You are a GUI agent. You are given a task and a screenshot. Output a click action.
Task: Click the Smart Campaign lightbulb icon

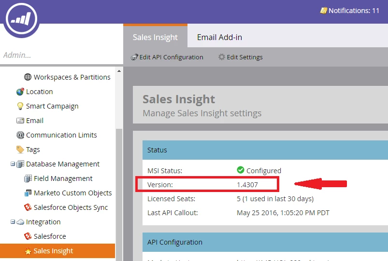pyautogui.click(x=20, y=106)
